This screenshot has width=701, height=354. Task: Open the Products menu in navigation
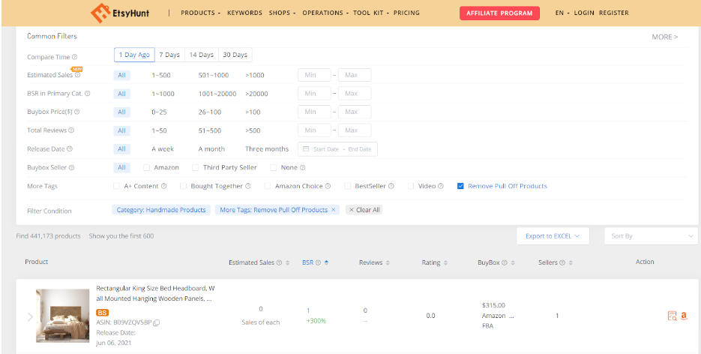pos(200,13)
